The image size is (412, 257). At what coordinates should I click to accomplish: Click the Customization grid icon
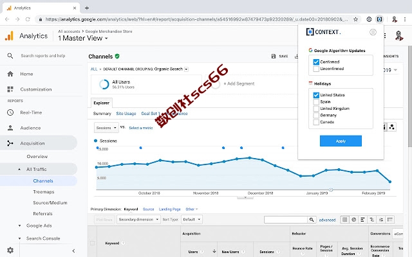click(10, 89)
